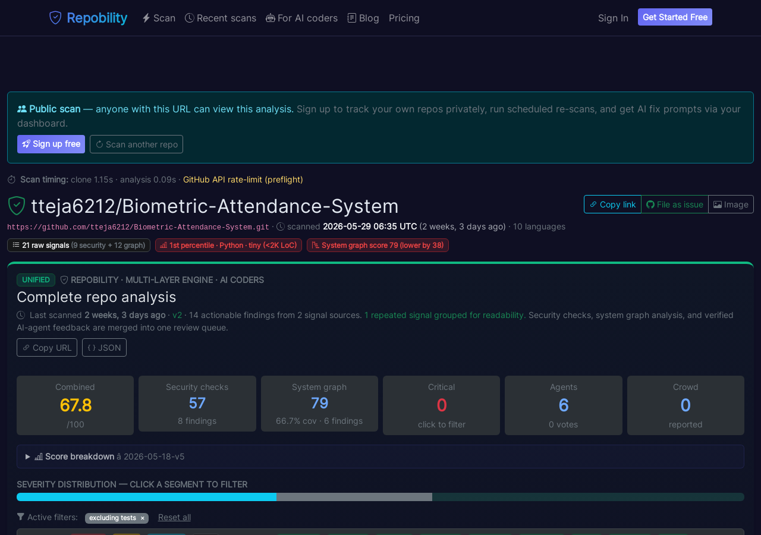Click 1 repeated signal grouped text
Image resolution: width=761 pixels, height=535 pixels.
tap(445, 315)
